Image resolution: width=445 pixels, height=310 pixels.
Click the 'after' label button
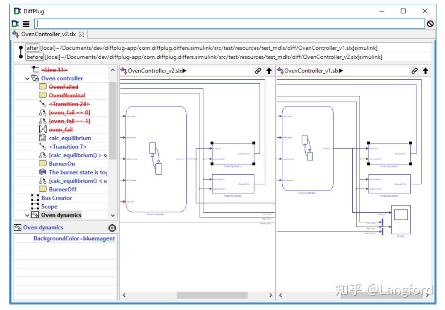pos(32,48)
